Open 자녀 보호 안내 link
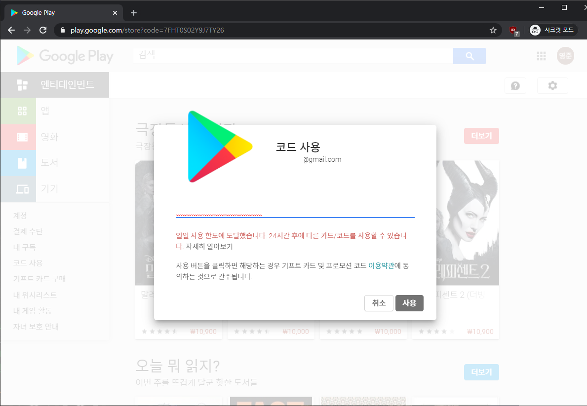The height and width of the screenshot is (406, 587). tap(36, 327)
